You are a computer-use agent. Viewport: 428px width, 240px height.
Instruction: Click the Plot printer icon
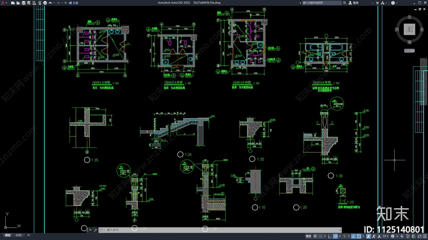pos(45,3)
